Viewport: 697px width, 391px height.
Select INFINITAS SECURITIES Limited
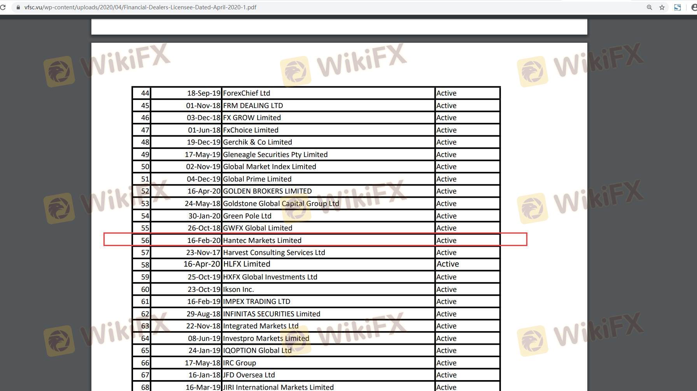[x=271, y=314]
